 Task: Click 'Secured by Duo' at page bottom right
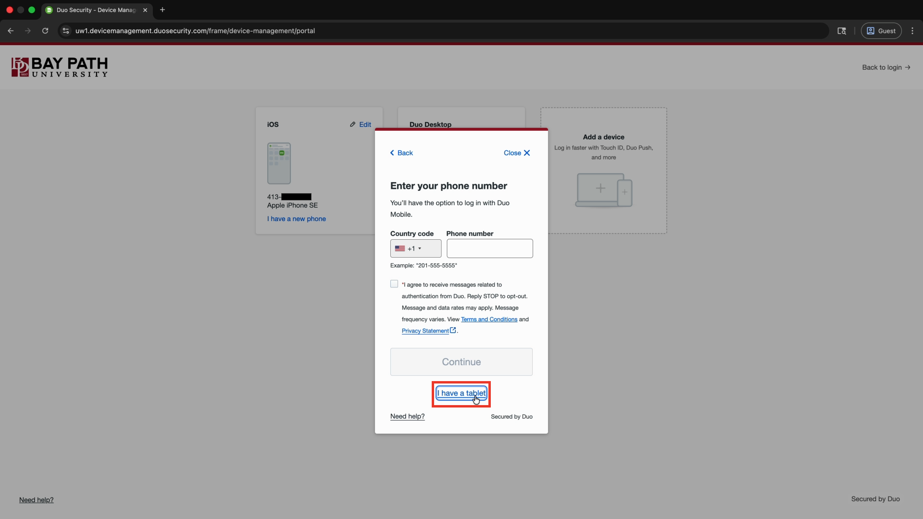(875, 499)
